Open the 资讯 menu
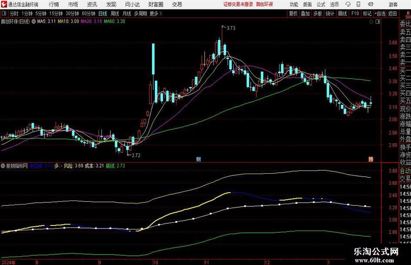Image resolution: width=411 pixels, height=265 pixels. (92, 4)
